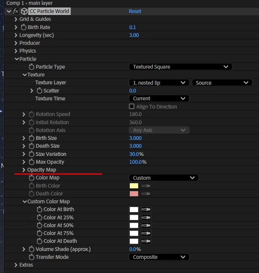The height and width of the screenshot is (273, 259).
Task: Use eyedropper for Color At 50%
Action: [146, 226]
